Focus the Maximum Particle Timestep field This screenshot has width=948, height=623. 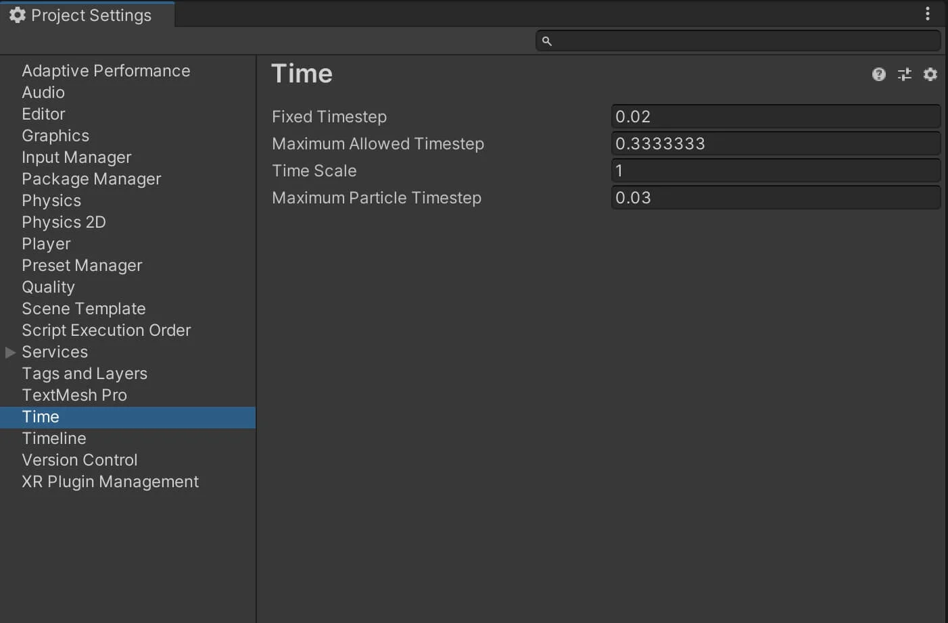pyautogui.click(x=775, y=198)
